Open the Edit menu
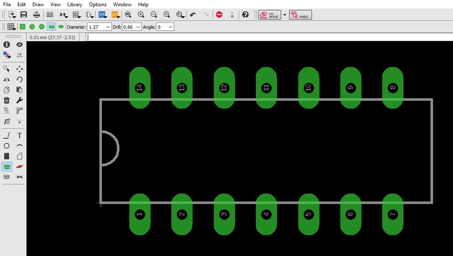The image size is (453, 256). 21,4
